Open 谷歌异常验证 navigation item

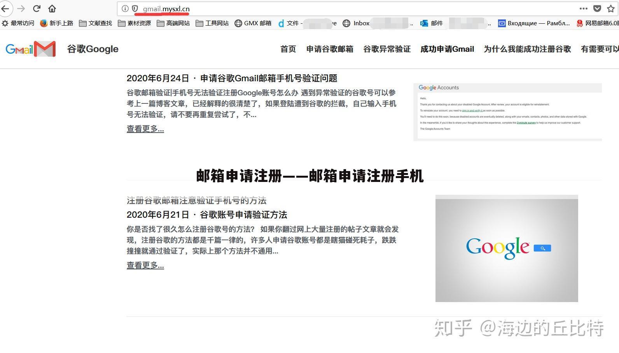(387, 49)
